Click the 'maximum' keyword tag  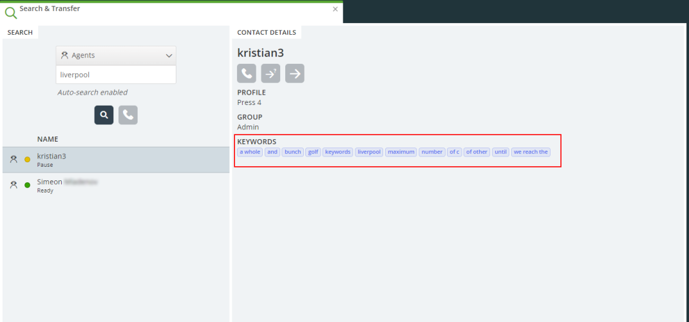click(401, 152)
